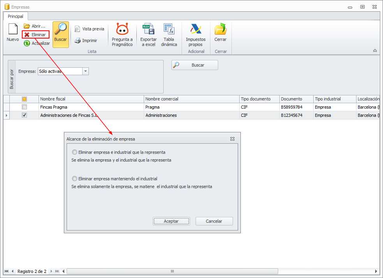The image size is (383, 278).
Task: Select the Administraciones de Fincas S.L. cell
Action: (x=91, y=115)
